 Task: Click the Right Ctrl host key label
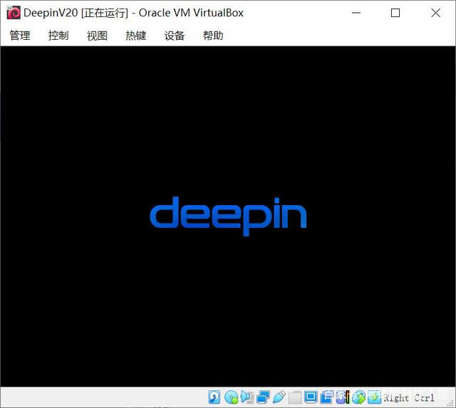click(408, 397)
